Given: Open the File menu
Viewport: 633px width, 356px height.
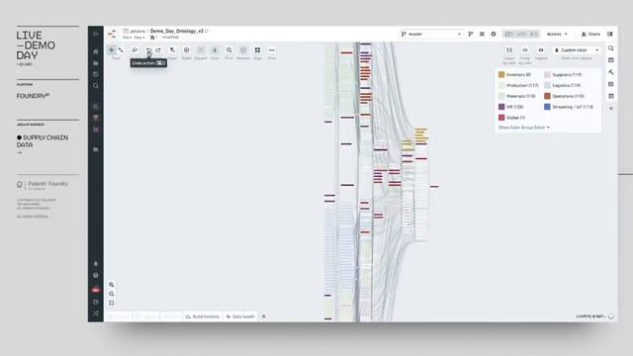Looking at the screenshot, I should (x=128, y=38).
